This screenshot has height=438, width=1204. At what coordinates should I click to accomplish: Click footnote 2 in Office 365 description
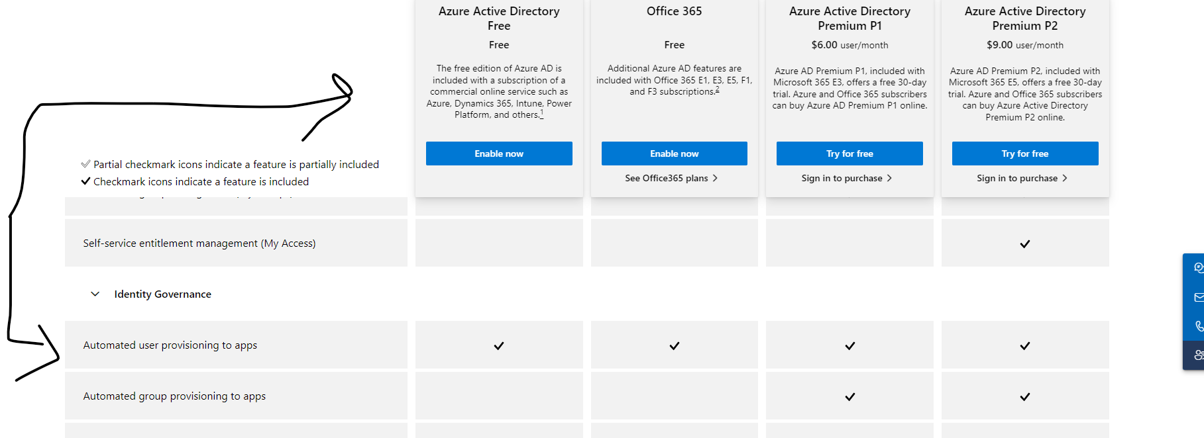tap(717, 90)
